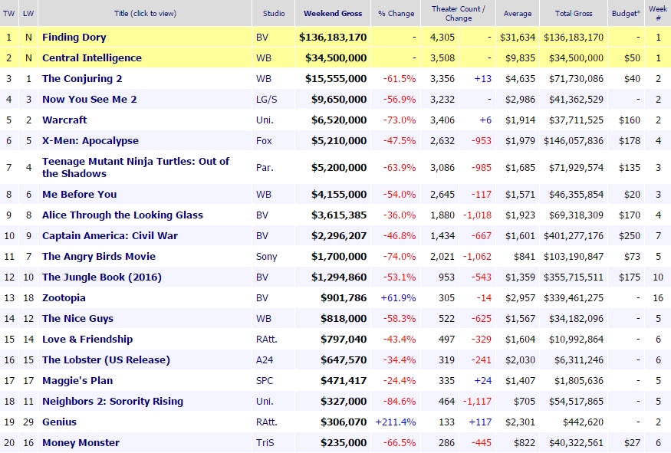Open the Par. studio link

tap(265, 167)
